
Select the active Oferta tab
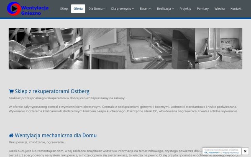(x=78, y=9)
